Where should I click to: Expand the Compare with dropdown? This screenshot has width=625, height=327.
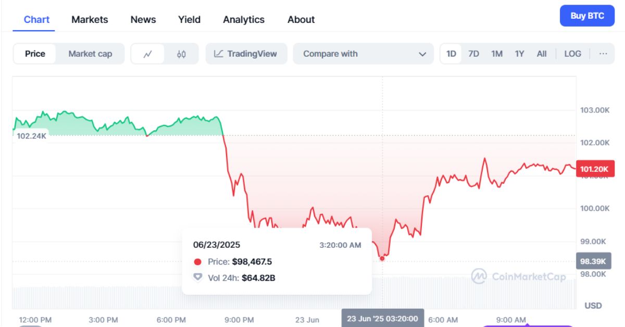tap(363, 54)
